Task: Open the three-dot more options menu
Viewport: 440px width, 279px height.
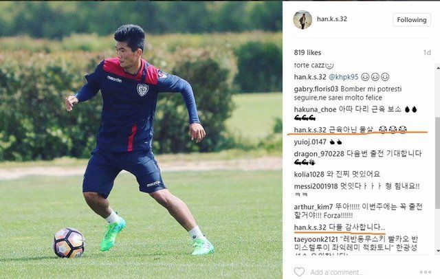Action: (426, 272)
